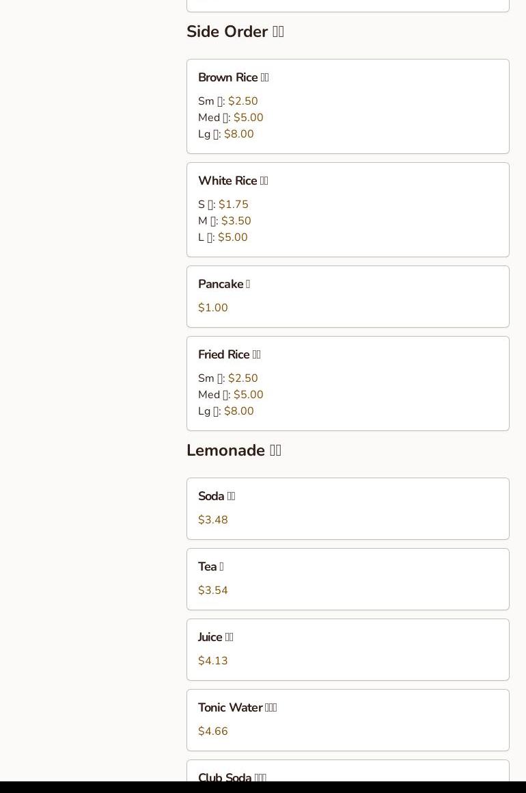Select Fried Rice small $2.50 price

[243, 378]
